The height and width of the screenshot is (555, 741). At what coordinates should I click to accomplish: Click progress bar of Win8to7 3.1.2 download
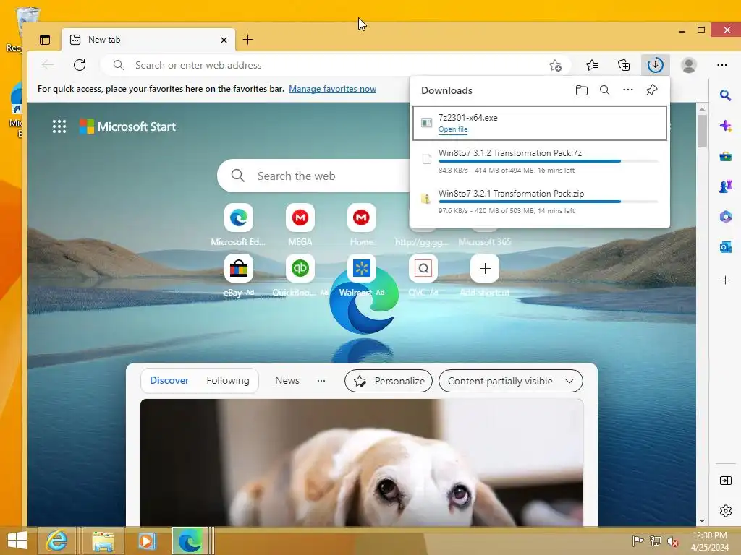[549, 161]
